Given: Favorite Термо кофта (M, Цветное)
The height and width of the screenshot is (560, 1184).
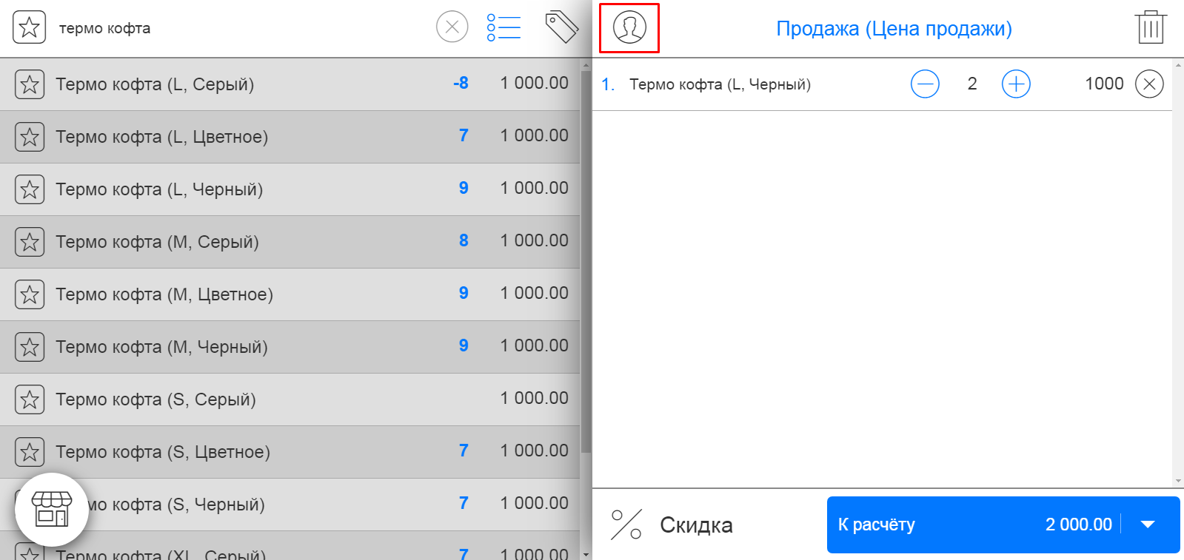Looking at the screenshot, I should [30, 294].
